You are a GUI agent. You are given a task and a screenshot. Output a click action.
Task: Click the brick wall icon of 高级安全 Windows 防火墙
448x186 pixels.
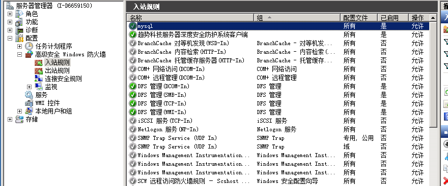click(x=29, y=54)
